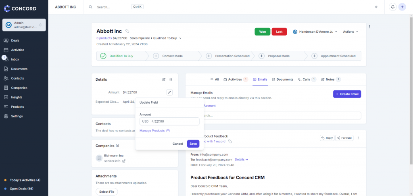Click the Save button in Update Field

point(193,144)
